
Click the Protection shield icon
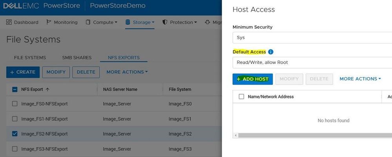[x=165, y=22]
